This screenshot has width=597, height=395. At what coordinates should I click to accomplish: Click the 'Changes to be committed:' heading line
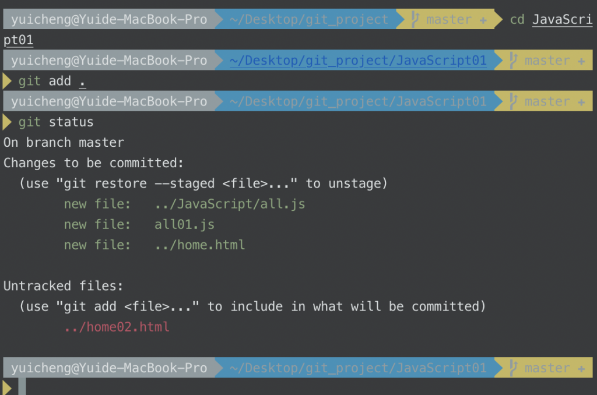94,163
